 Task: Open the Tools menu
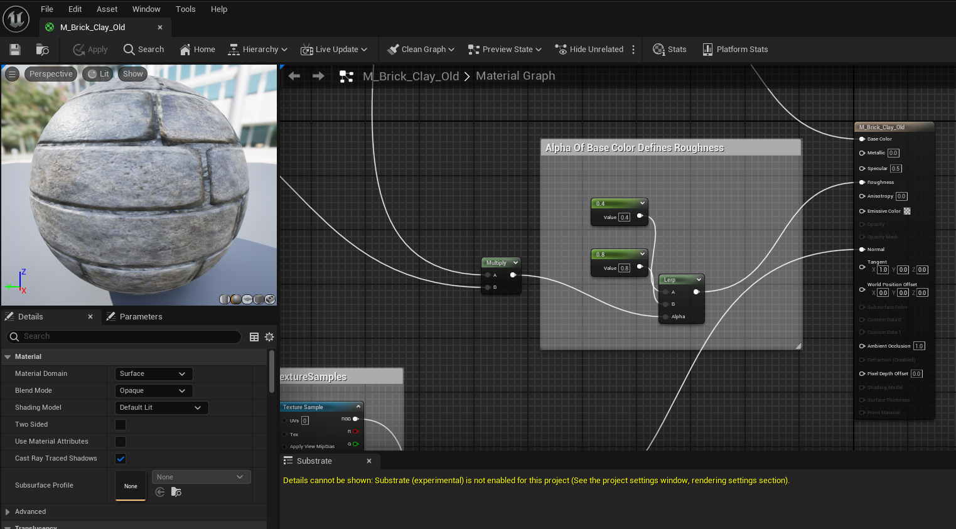pos(186,9)
